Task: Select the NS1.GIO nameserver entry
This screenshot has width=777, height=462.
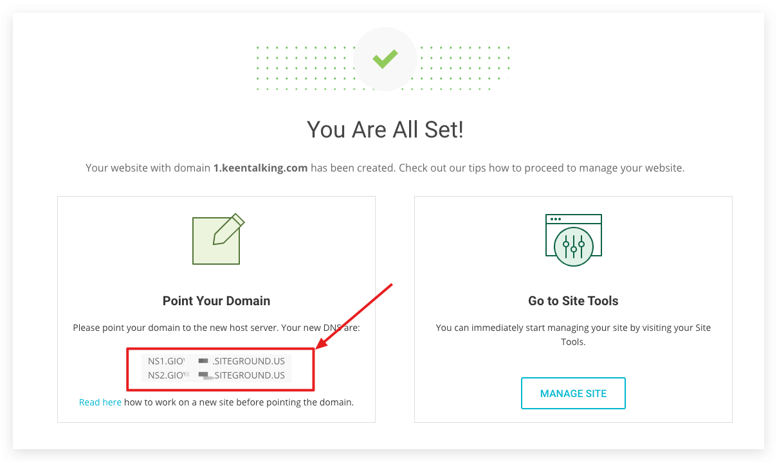Action: (x=216, y=361)
